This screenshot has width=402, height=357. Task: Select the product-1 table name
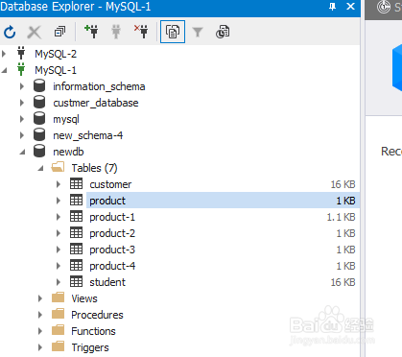(x=112, y=217)
